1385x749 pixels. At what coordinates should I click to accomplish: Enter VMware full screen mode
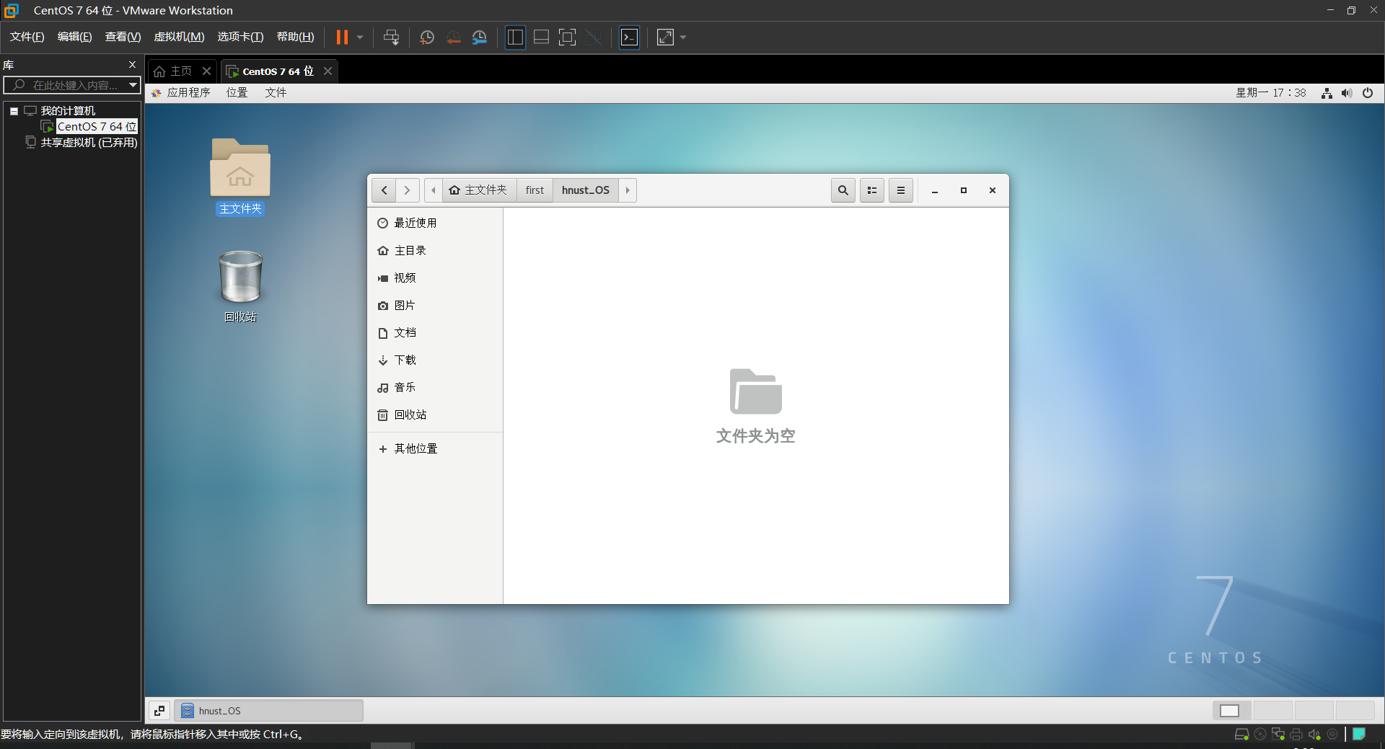[568, 37]
